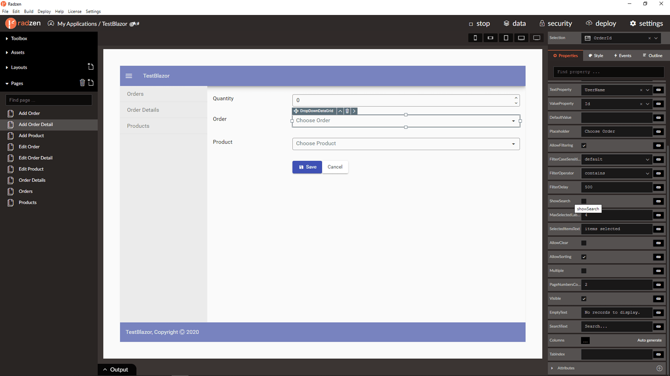Open the Products page in Pages list
The height and width of the screenshot is (376, 670).
(28, 203)
